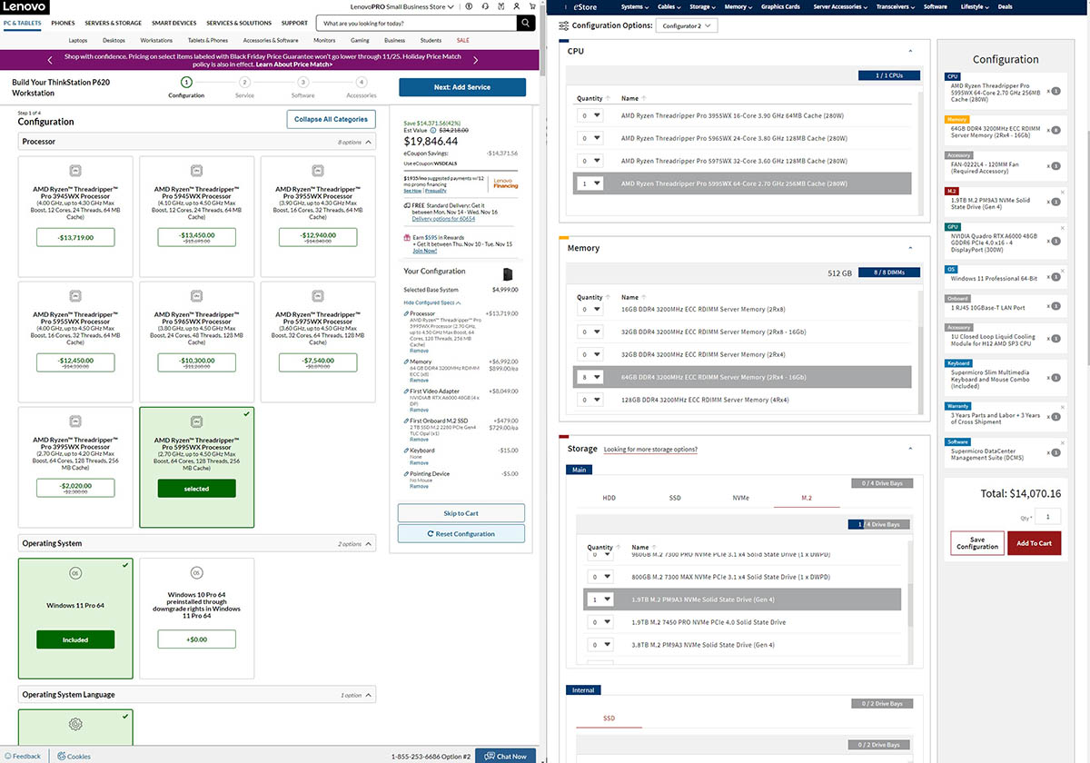1090x763 pixels.
Task: Collapse the eStore Memory section
Action: pyautogui.click(x=910, y=248)
